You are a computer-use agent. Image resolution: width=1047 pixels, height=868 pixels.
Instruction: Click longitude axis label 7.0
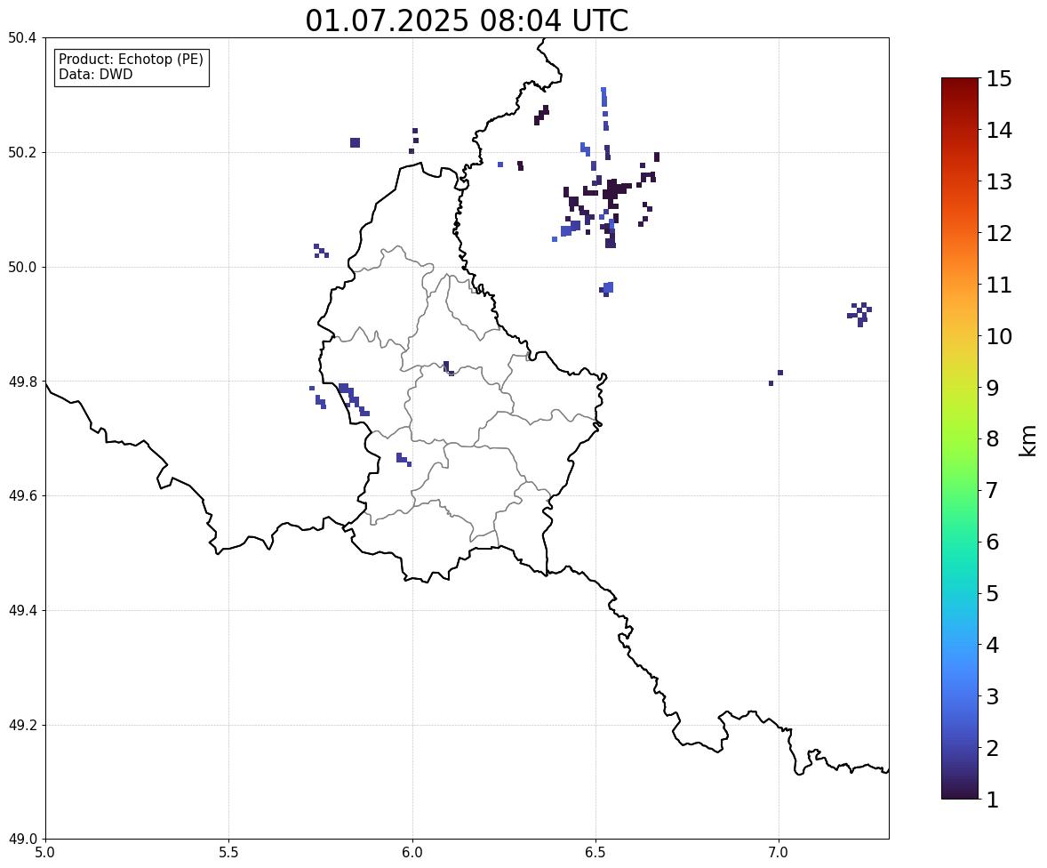coord(779,853)
